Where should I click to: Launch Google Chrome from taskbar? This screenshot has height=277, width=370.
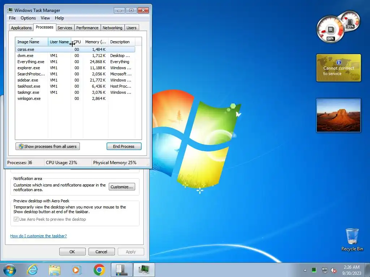[99, 270]
